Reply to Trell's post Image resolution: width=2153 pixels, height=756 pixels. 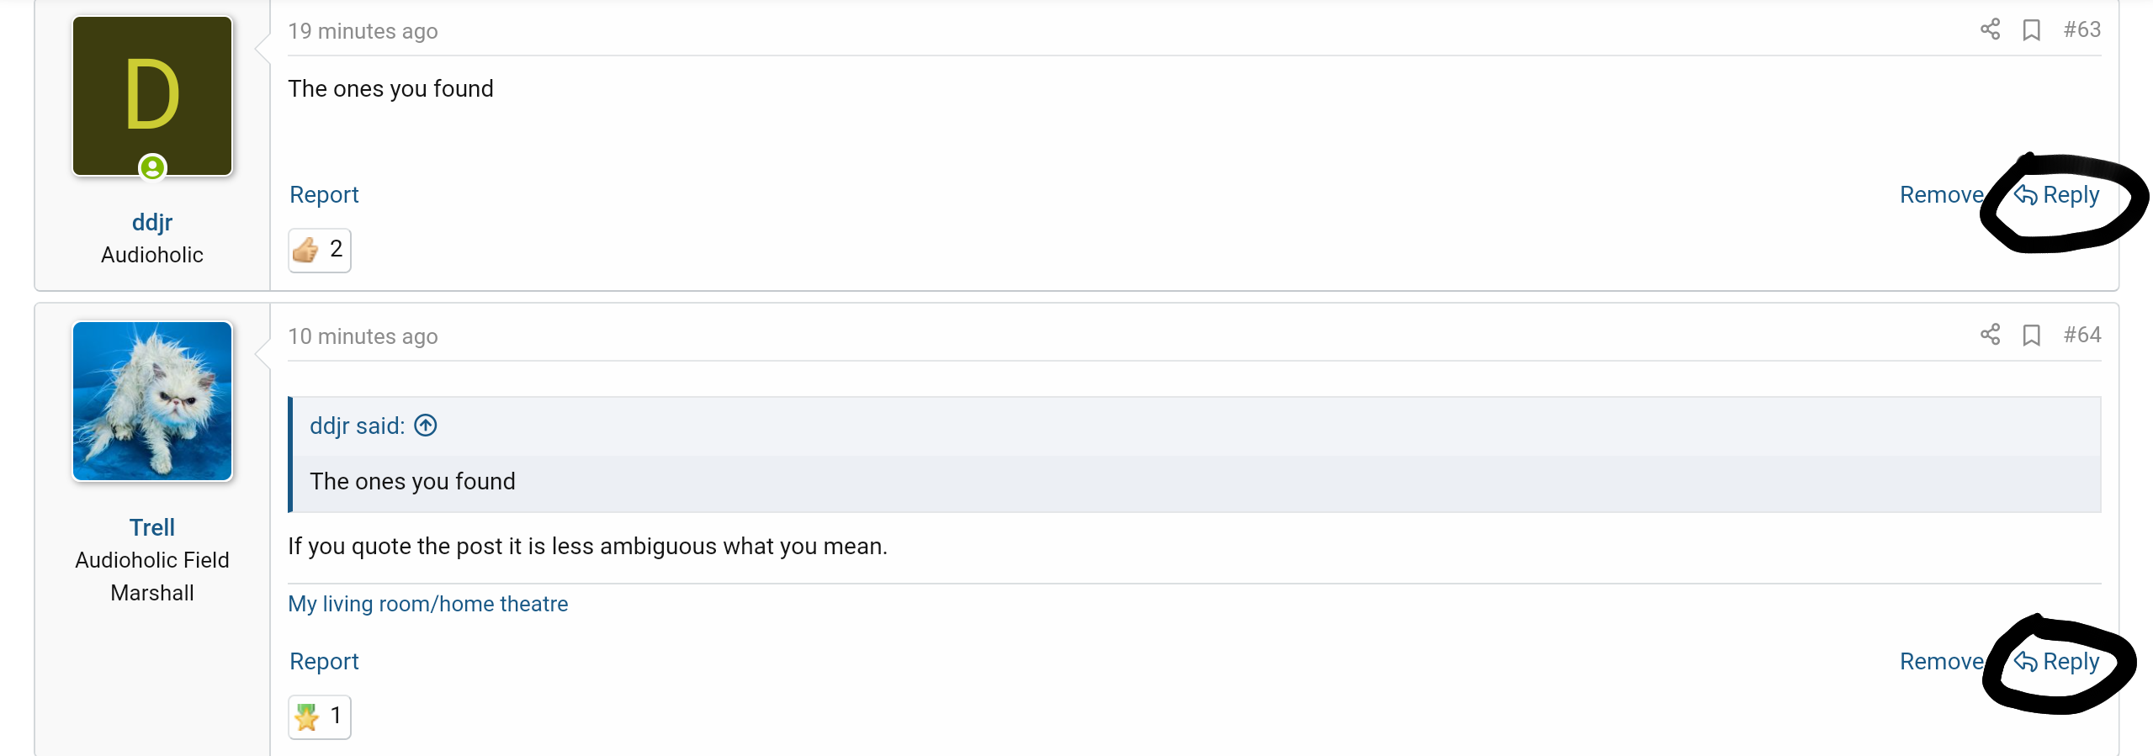pos(2056,662)
